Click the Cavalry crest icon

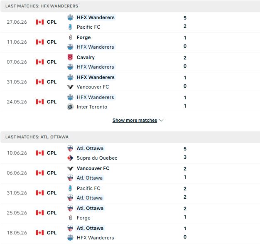(x=70, y=57)
